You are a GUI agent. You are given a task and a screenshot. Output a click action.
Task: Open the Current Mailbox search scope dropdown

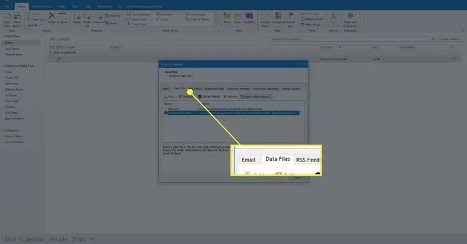click(x=451, y=39)
